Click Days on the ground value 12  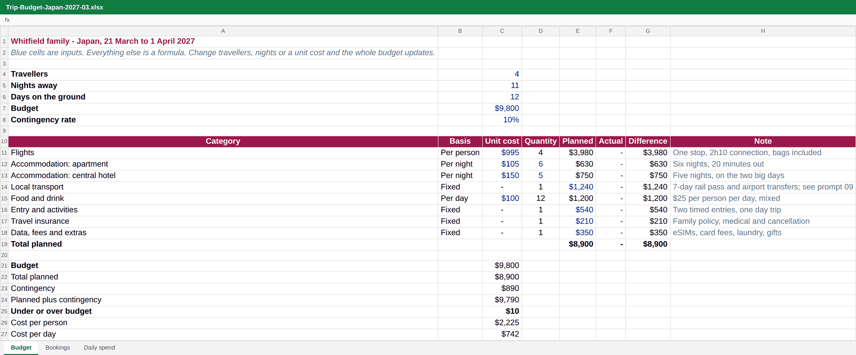pos(502,97)
